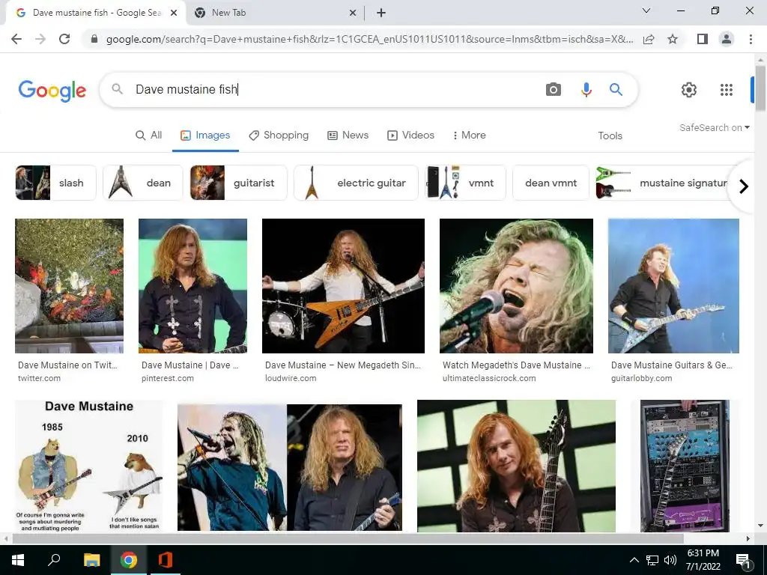Filter results by electric guitar chip
Image resolution: width=767 pixels, height=575 pixels.
point(356,183)
